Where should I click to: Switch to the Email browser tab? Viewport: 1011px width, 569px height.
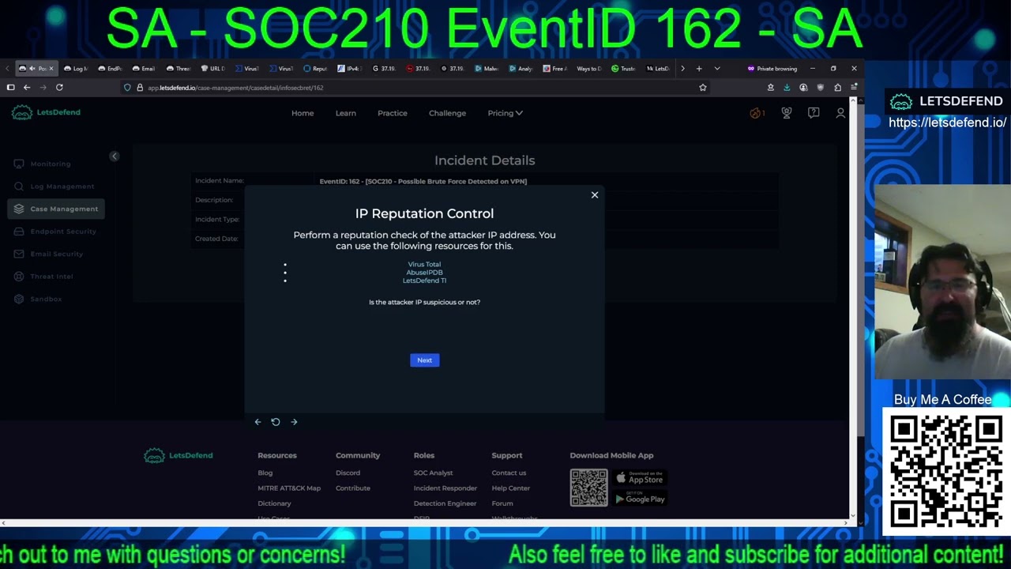pyautogui.click(x=145, y=69)
